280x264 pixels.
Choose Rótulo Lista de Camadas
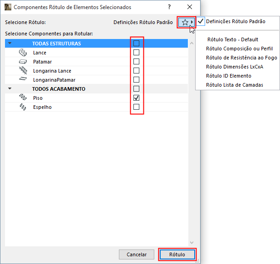[235, 85]
